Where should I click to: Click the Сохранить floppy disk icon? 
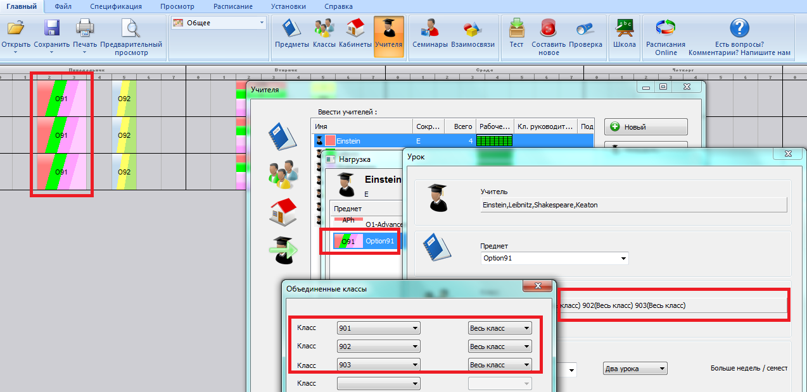tap(51, 28)
